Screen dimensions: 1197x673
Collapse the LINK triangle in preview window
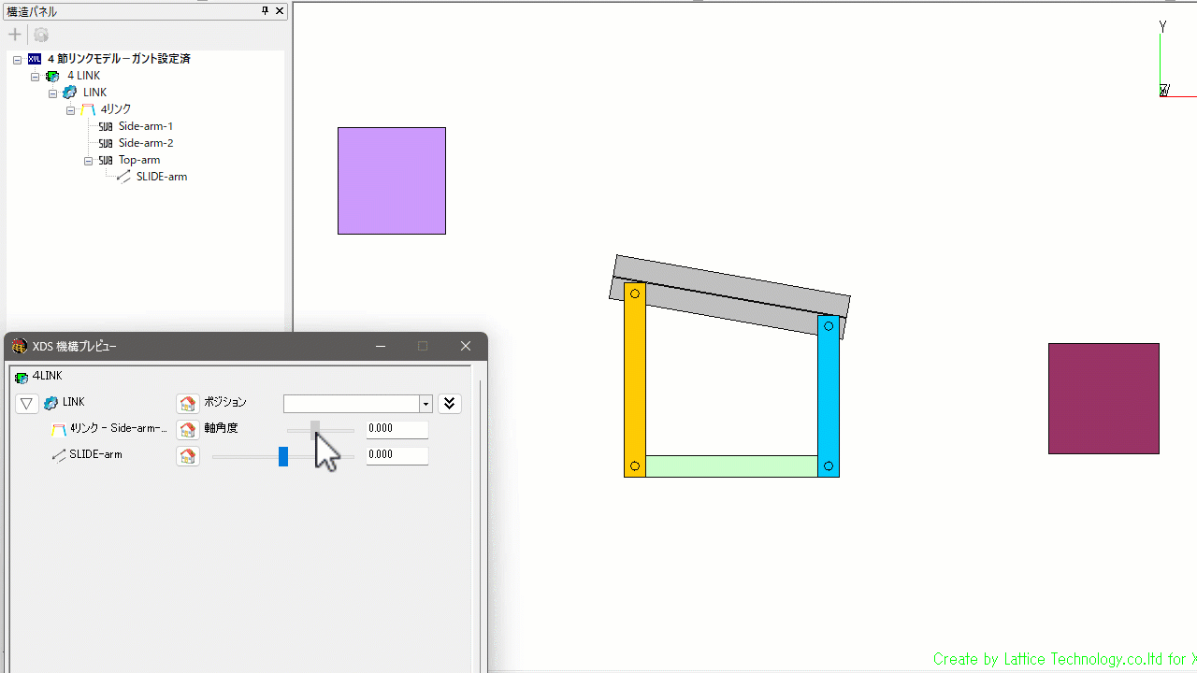[27, 404]
